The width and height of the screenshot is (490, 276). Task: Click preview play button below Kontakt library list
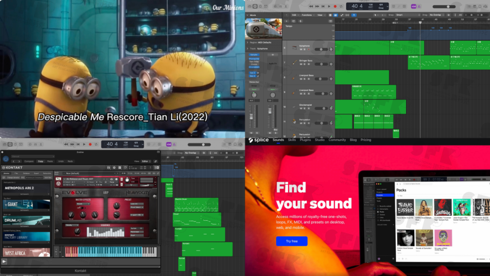coord(4,261)
